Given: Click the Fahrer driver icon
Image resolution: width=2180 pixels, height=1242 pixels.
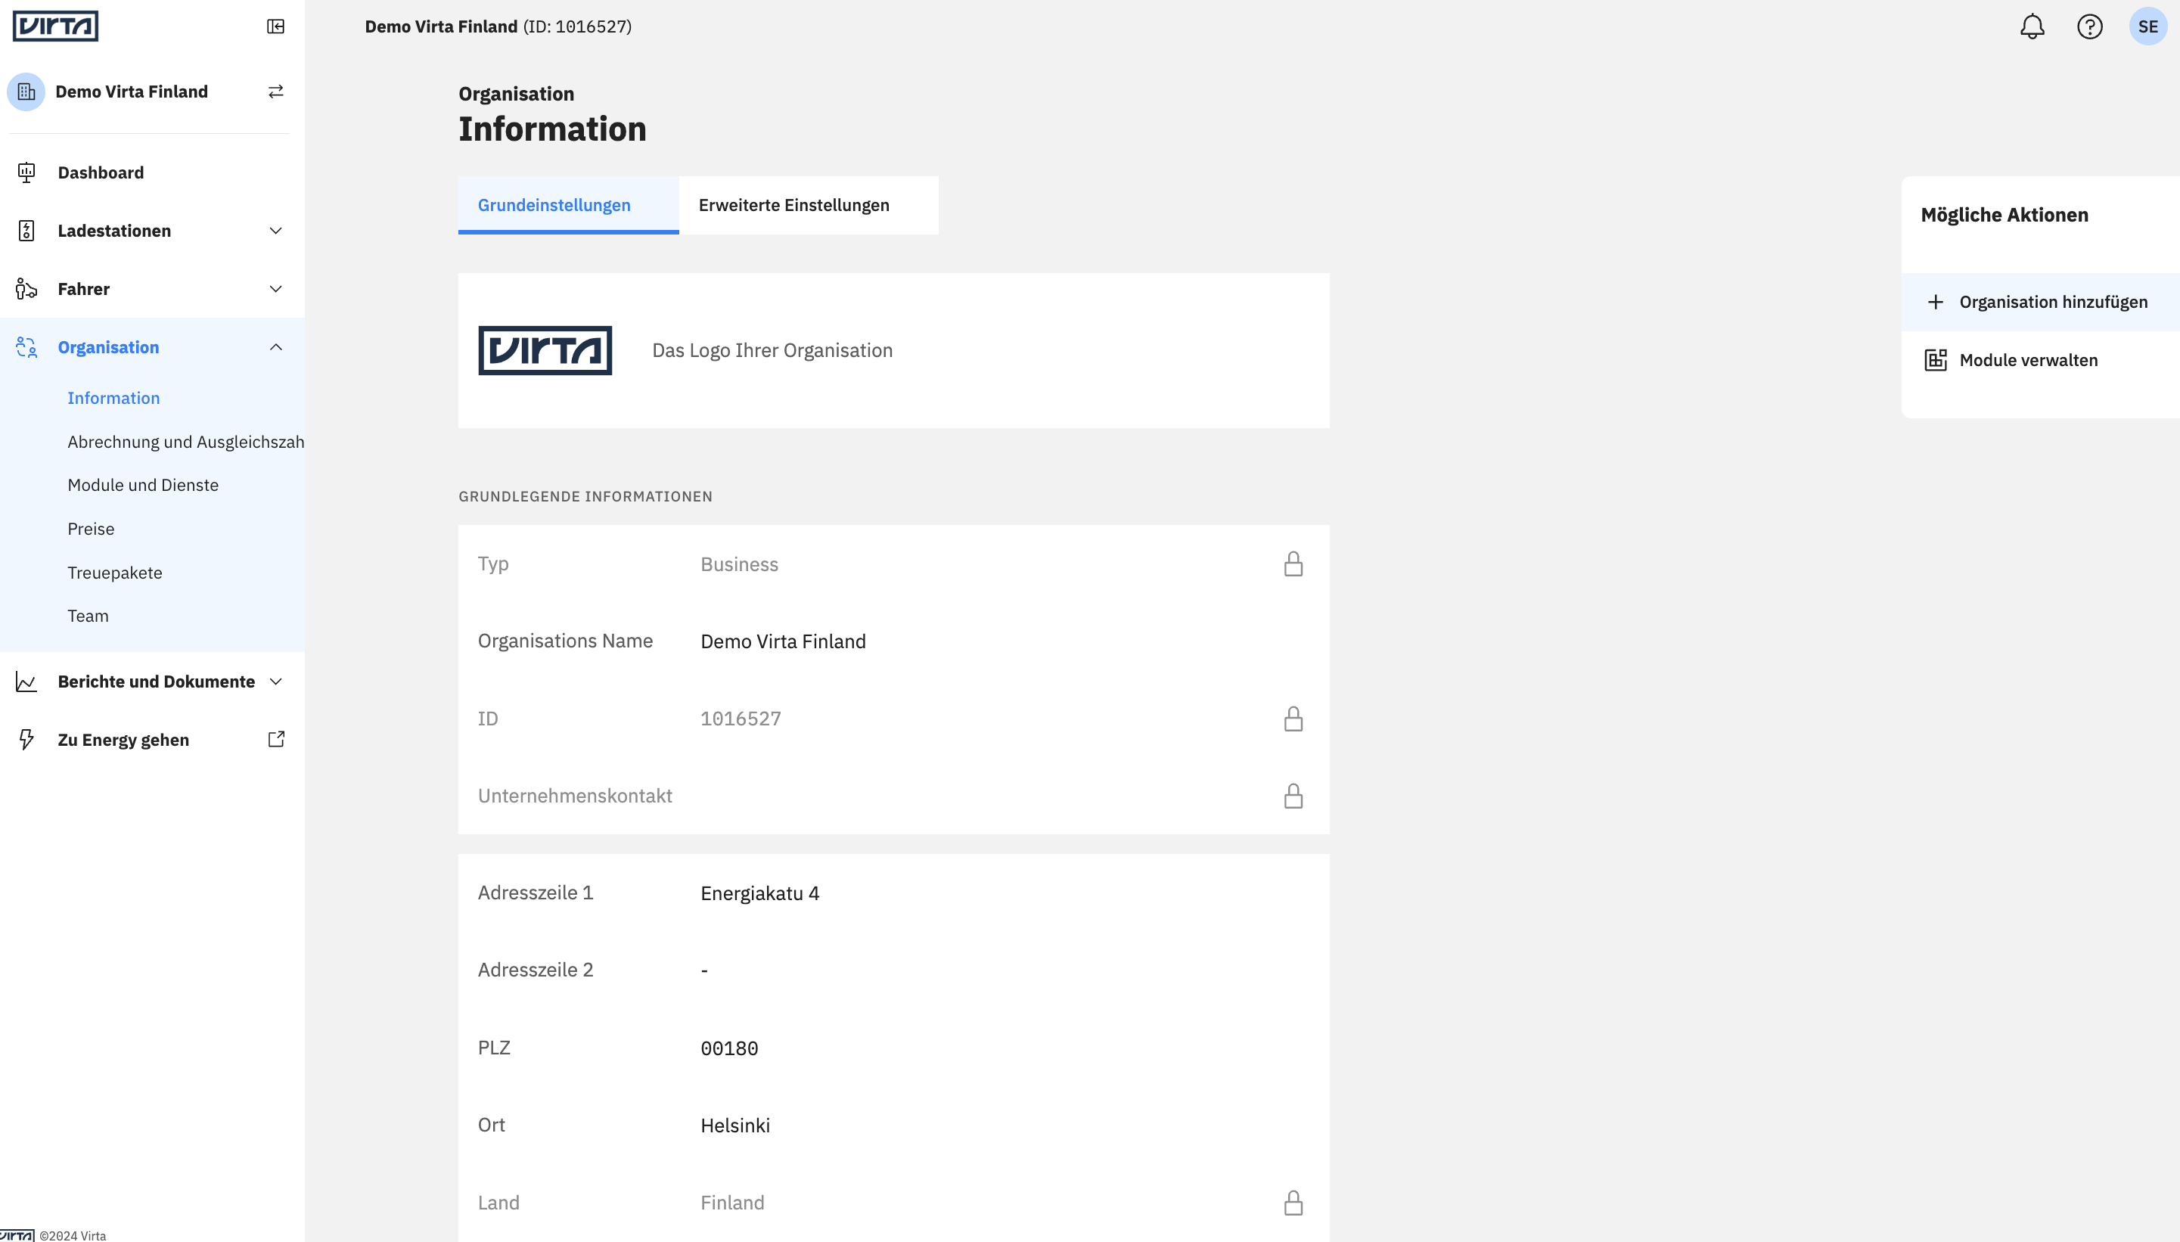Looking at the screenshot, I should 26,288.
